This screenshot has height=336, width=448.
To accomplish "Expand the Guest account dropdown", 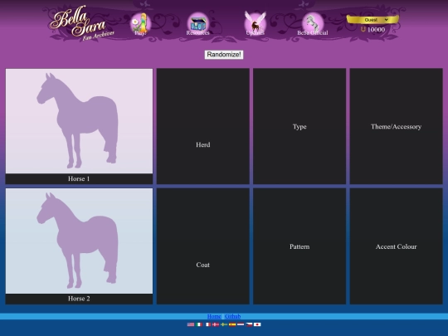I will point(373,20).
